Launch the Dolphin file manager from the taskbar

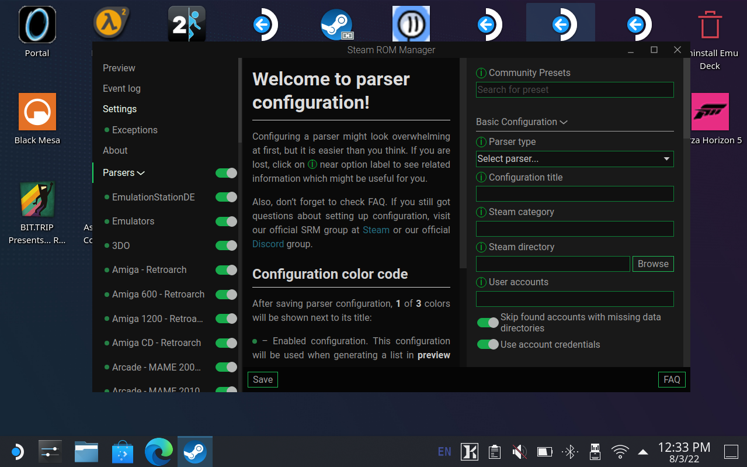click(86, 451)
